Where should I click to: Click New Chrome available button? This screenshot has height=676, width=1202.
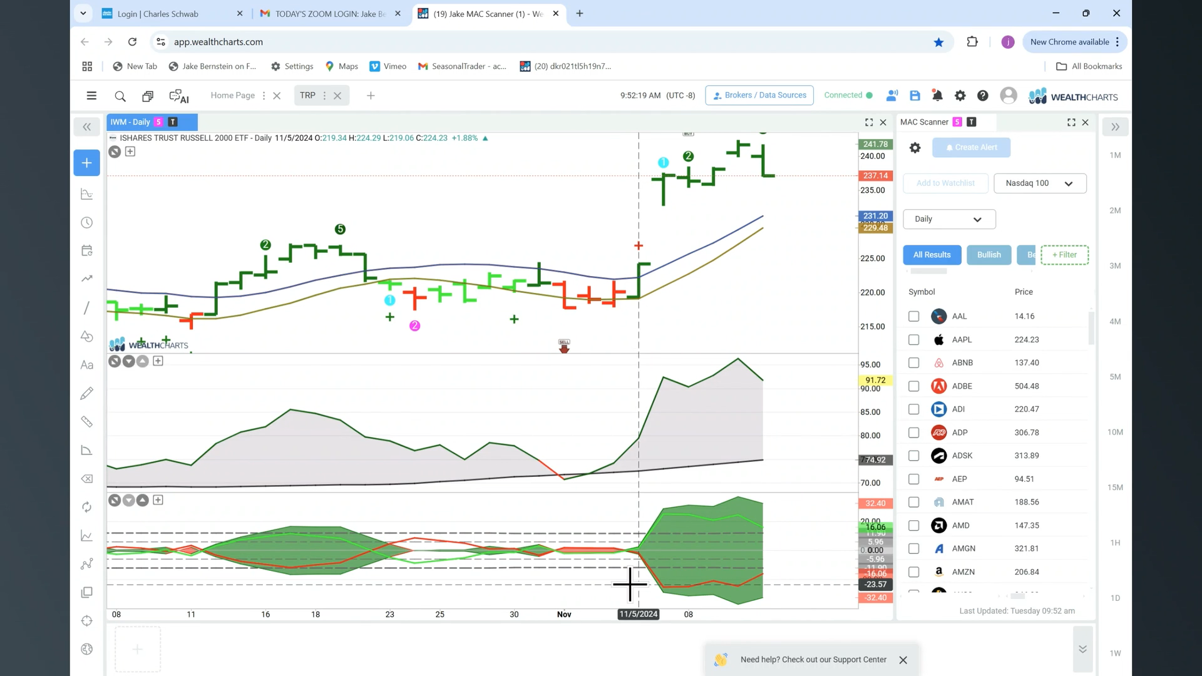(1074, 42)
